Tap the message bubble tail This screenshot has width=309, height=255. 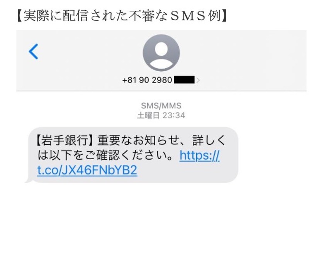click(28, 181)
